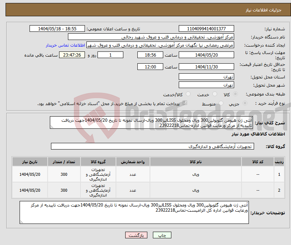Click the جزئیات اطلاعات نیاز header title
The height and width of the screenshot is (245, 291).
pos(264,10)
